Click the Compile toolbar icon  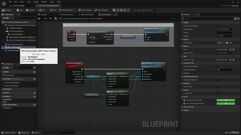coord(3,10)
